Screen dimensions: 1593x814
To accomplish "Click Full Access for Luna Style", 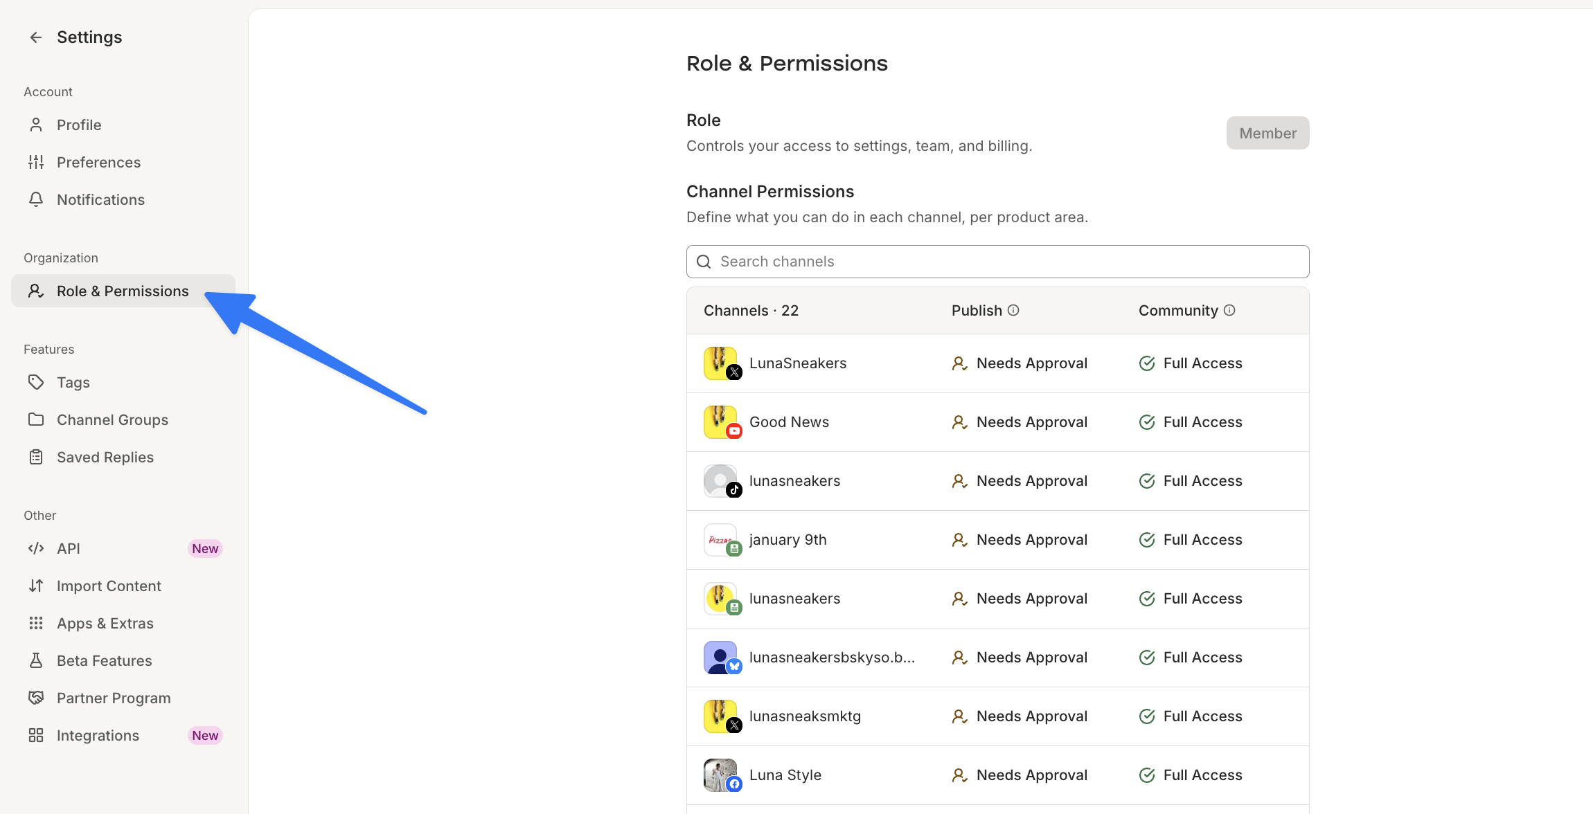I will (x=1191, y=775).
